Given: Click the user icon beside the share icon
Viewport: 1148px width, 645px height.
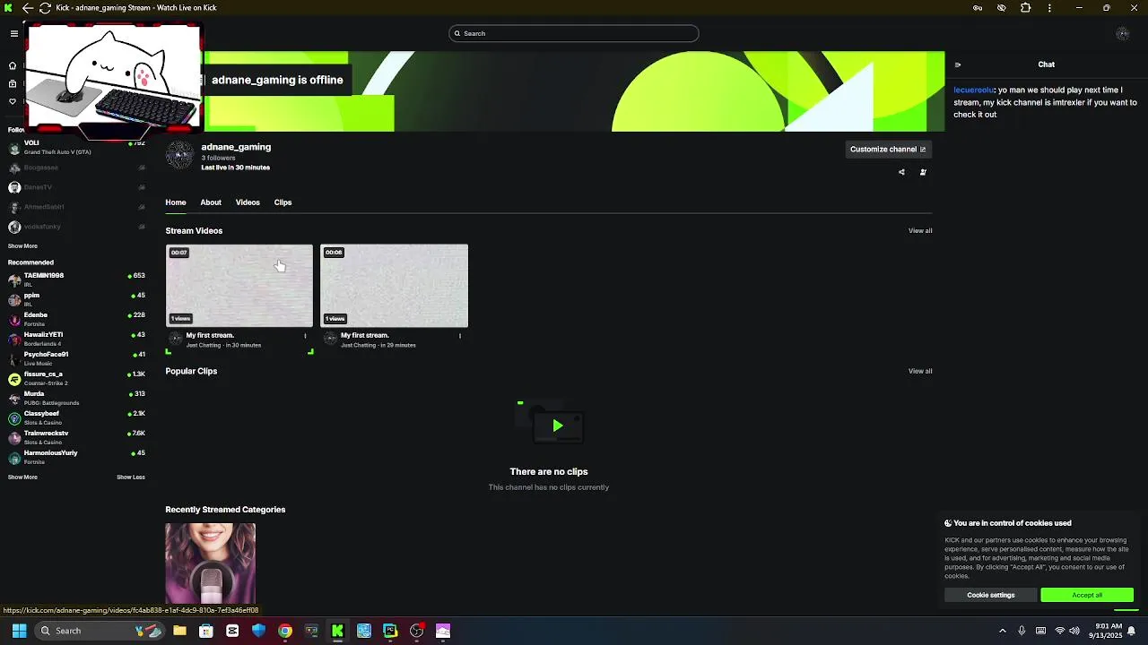Looking at the screenshot, I should pyautogui.click(x=923, y=172).
